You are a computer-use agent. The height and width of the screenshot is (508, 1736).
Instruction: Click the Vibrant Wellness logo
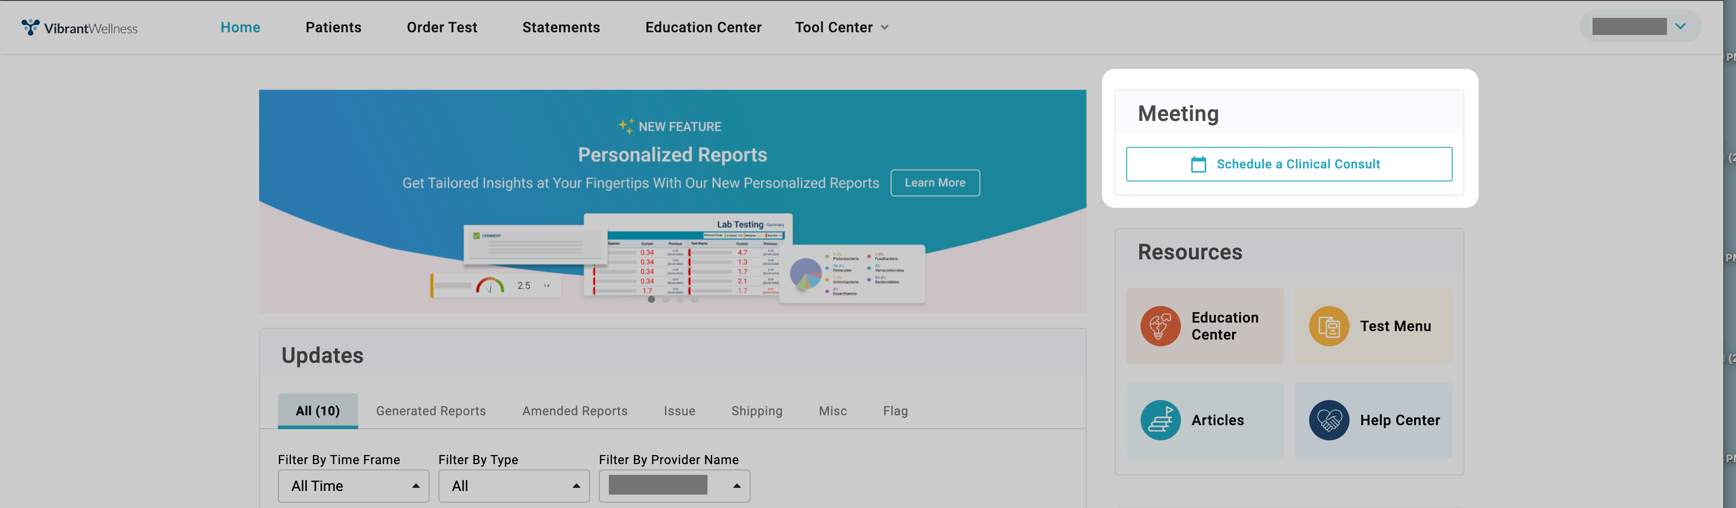[79, 28]
